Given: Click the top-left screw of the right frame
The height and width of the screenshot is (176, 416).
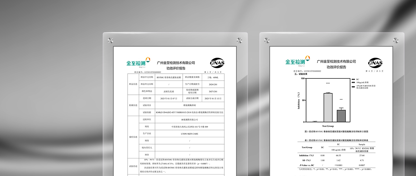Looking at the screenshot, I should pos(267,40).
